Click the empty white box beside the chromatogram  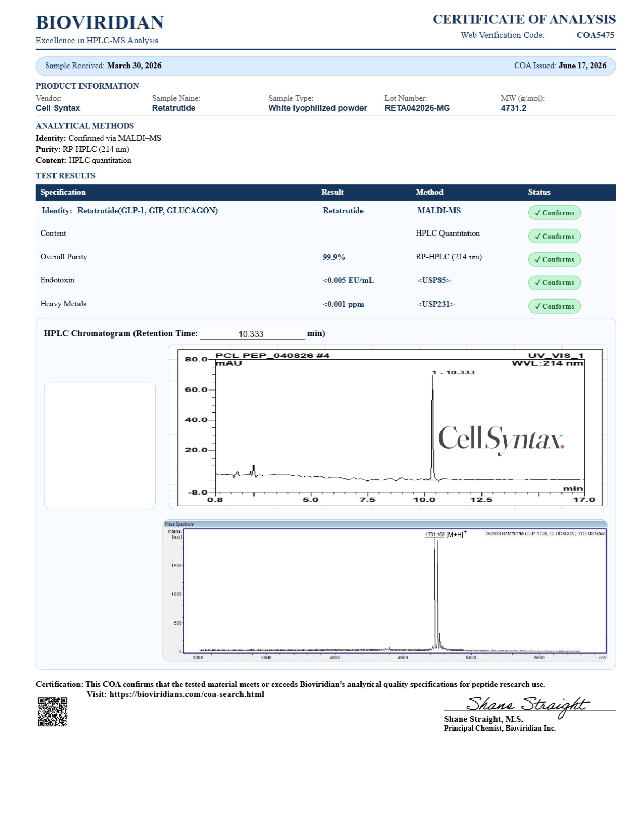tap(100, 445)
